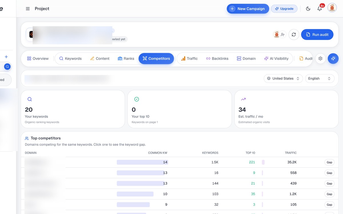
Task: Click the Your top 10 card
Action: (x=180, y=109)
